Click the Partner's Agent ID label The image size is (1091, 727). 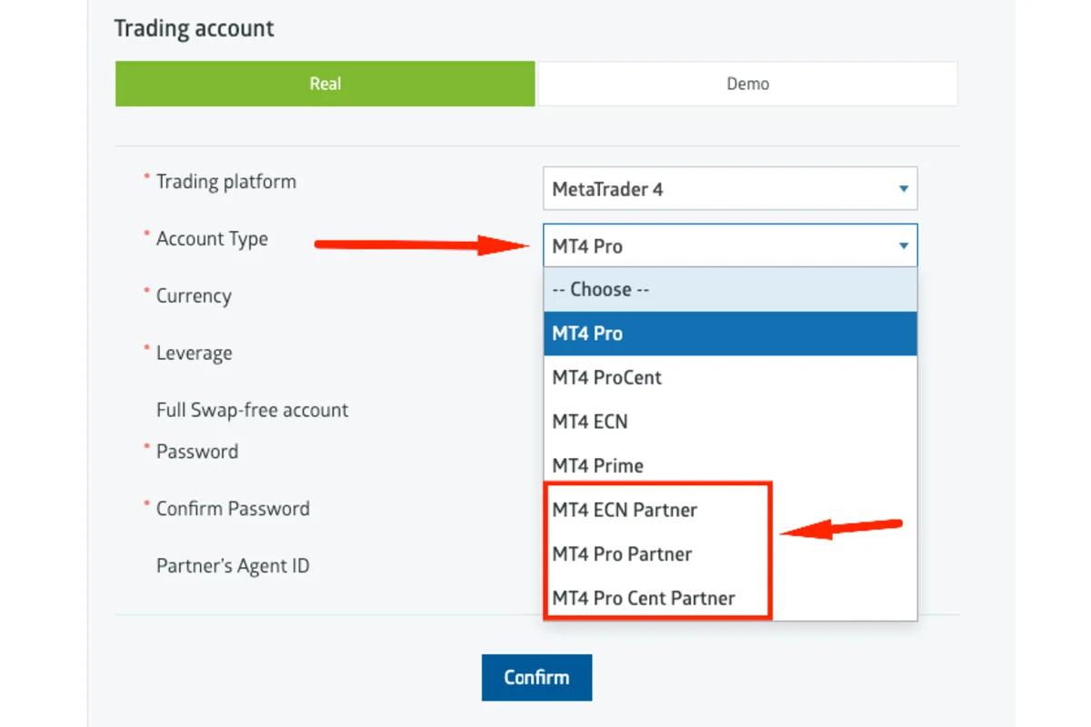pos(233,566)
